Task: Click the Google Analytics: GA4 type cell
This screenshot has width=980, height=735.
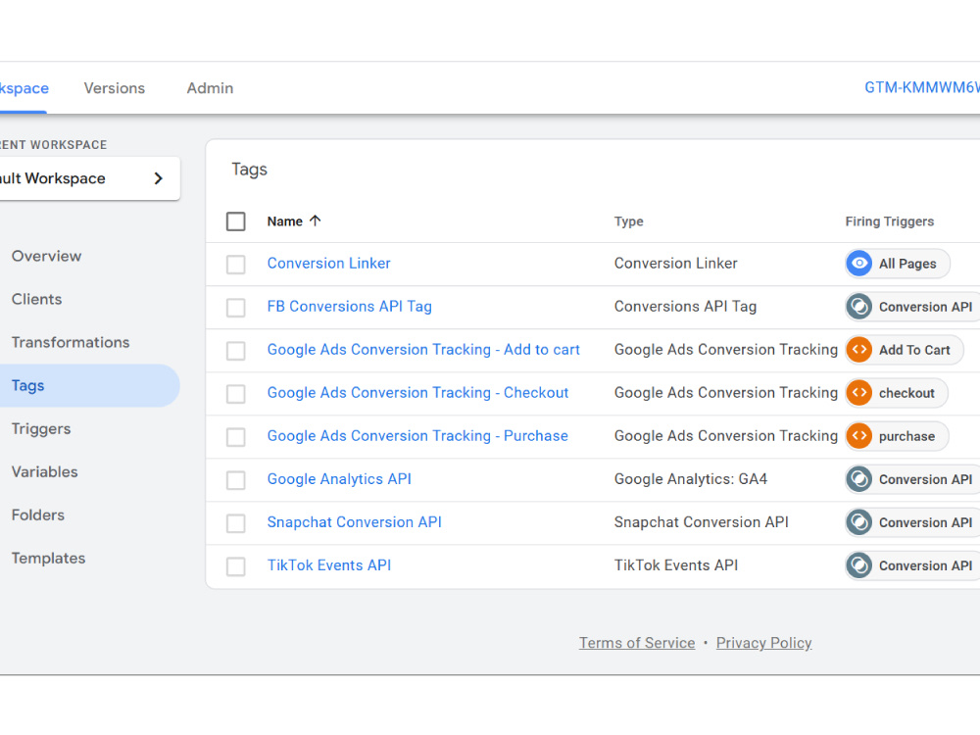Action: click(691, 479)
